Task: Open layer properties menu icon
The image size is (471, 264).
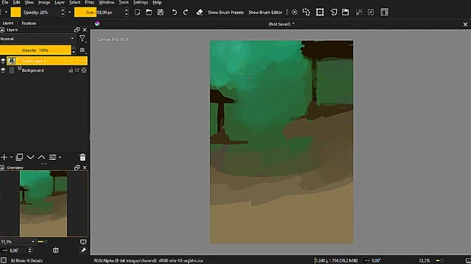Action: [53, 157]
